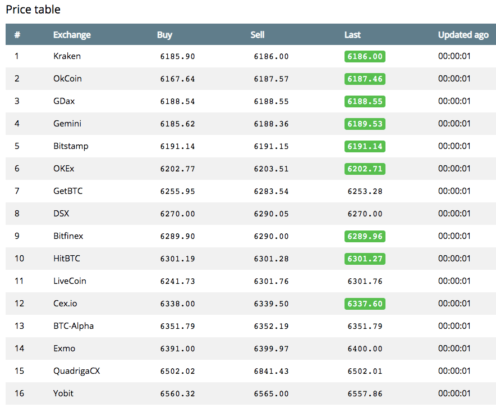Click the Kraken row updated time
Image resolution: width=496 pixels, height=407 pixels.
point(454,56)
